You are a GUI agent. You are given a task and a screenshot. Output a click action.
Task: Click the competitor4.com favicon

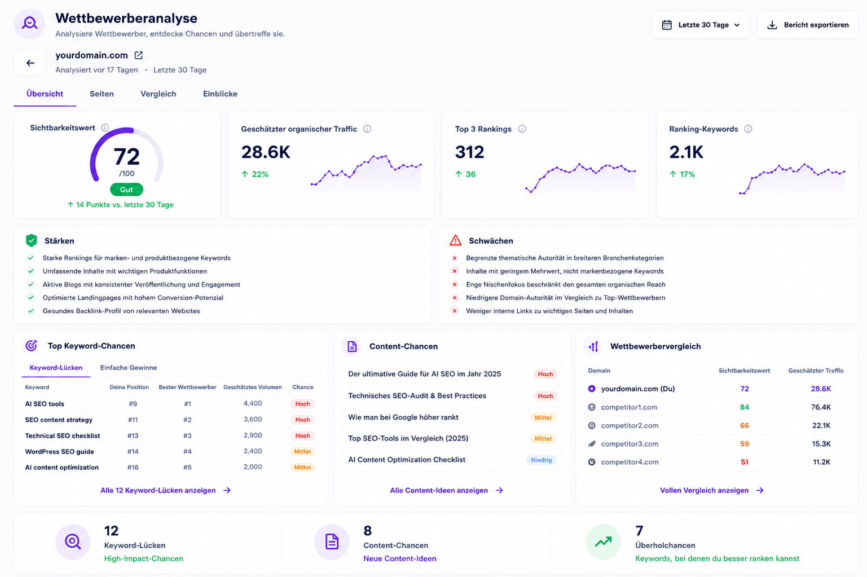coord(592,462)
